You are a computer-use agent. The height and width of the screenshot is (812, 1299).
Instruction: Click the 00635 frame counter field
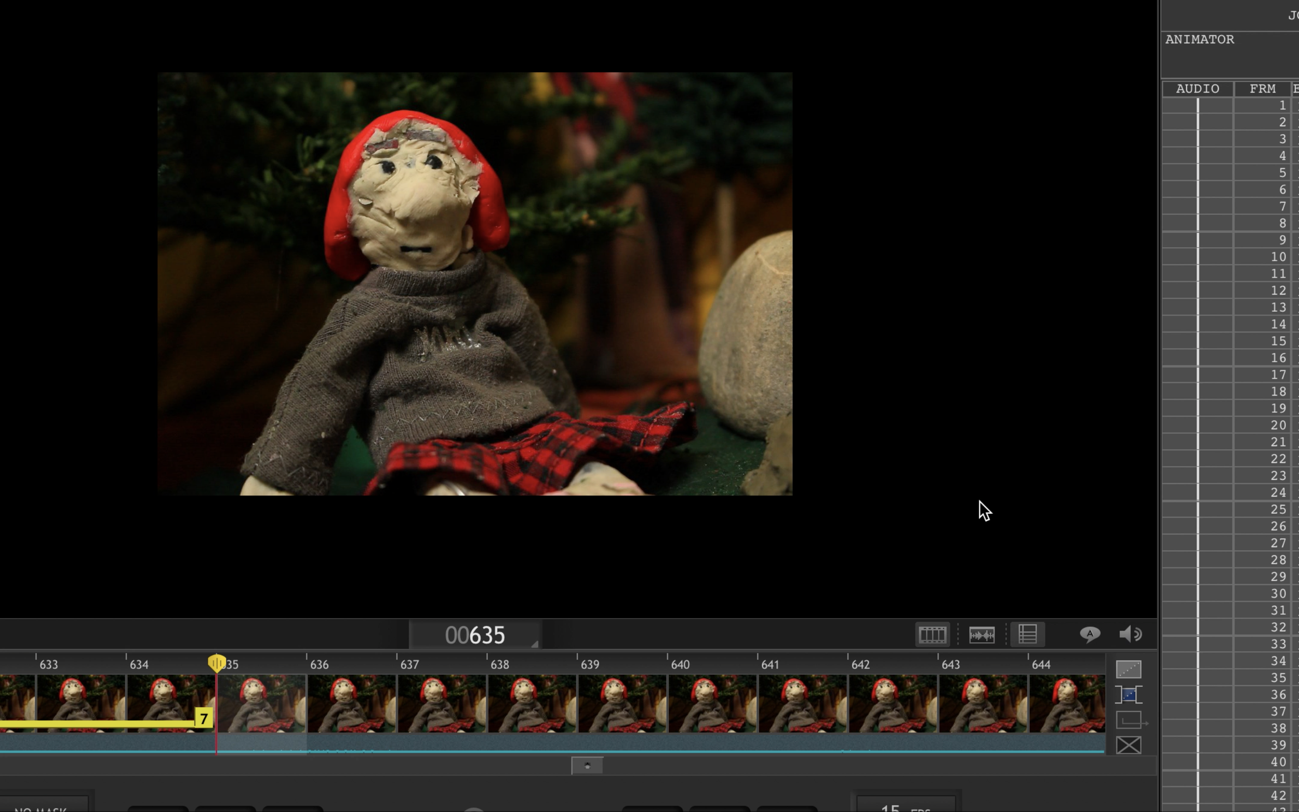[x=475, y=635]
